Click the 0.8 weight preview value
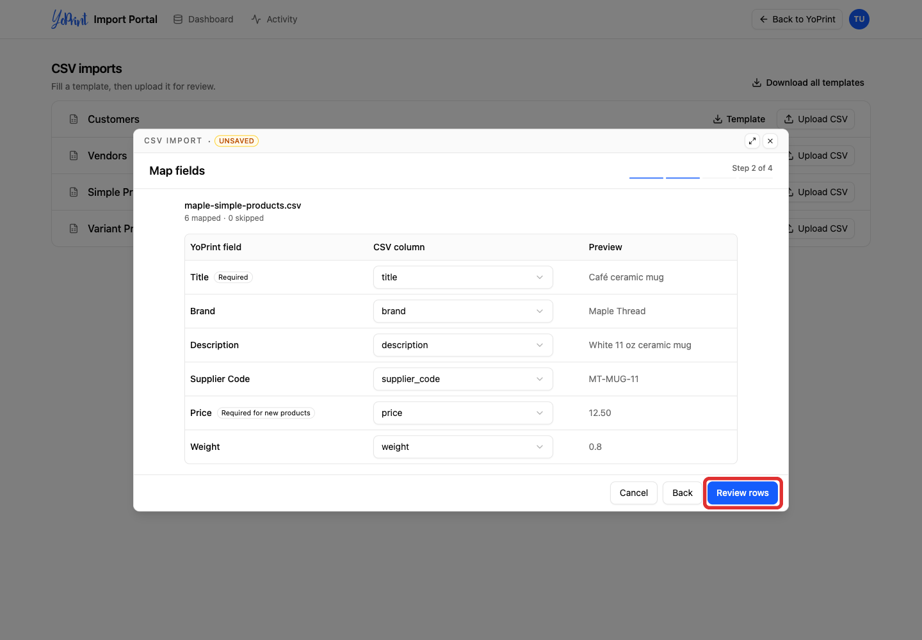The image size is (922, 640). 595,447
